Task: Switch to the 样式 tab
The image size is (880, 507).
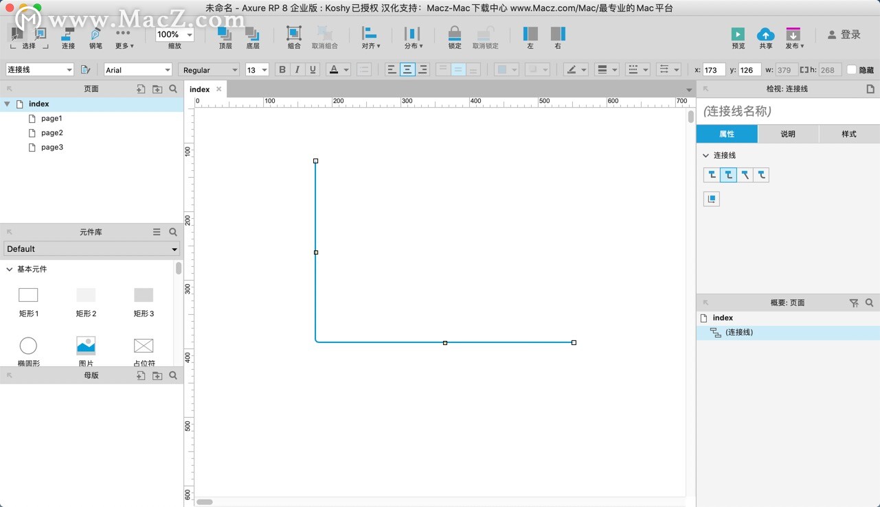Action: (849, 134)
